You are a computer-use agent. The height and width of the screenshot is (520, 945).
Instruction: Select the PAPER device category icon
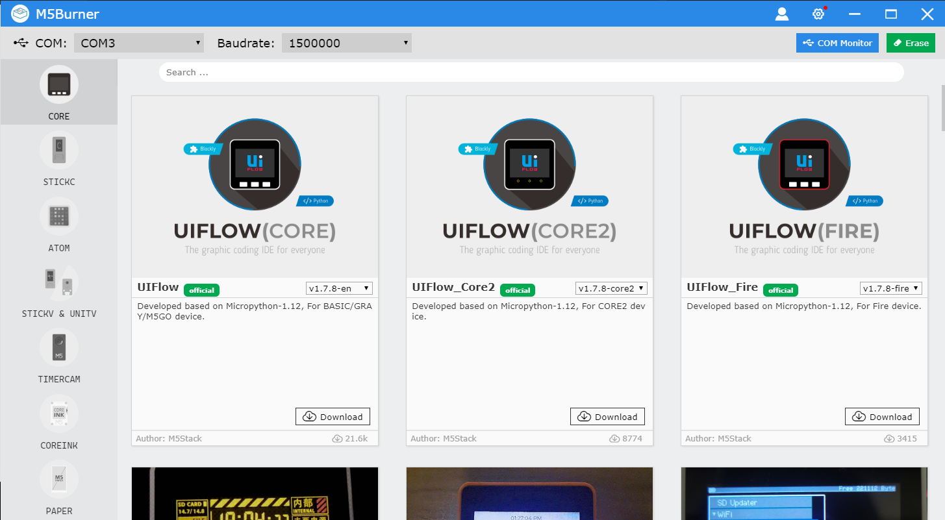click(59, 479)
